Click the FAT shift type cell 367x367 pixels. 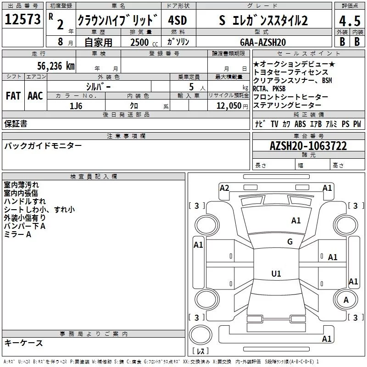13,96
